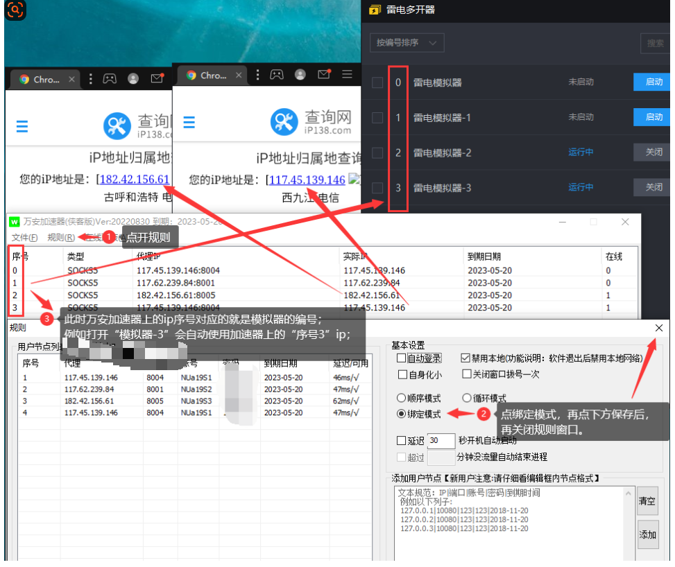The image size is (675, 567).
Task: Open three-dot menu in emulator showing 182.42.156.61
Action: pyautogui.click(x=90, y=79)
